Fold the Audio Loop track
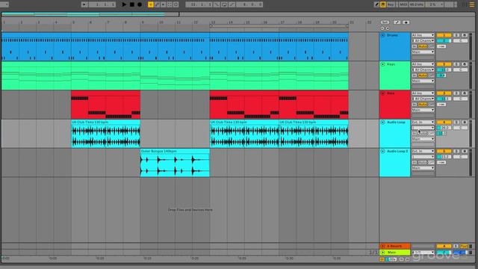Viewport: 478px width, 269px height. [383, 123]
